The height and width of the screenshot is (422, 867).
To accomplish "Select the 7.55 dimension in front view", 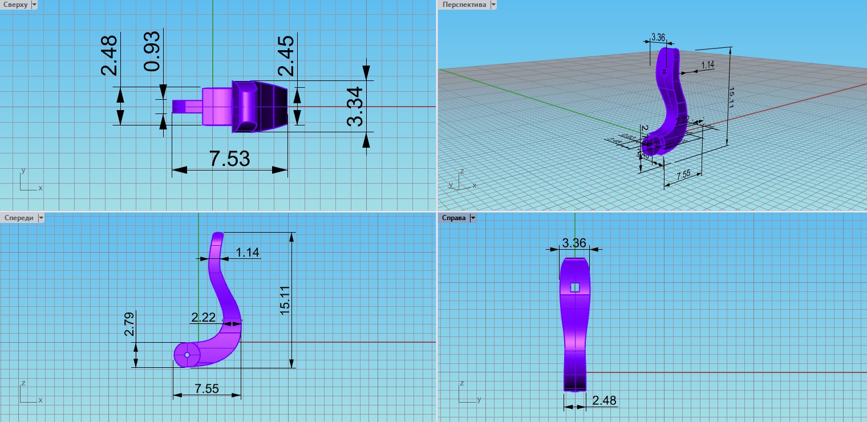I will point(206,388).
